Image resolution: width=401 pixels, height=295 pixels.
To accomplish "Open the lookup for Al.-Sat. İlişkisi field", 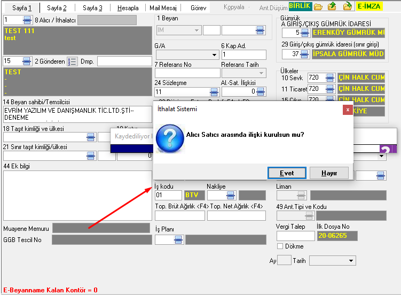I will pyautogui.click(x=261, y=92).
